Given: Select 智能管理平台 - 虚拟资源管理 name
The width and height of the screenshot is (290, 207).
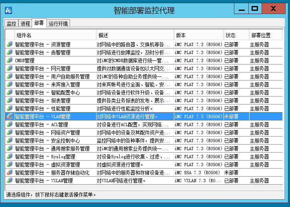Looking at the screenshot, I should coord(48,165).
